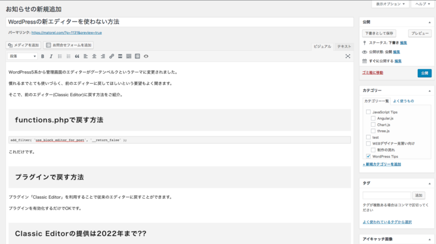Insert a bulleted list
436x244 pixels.
(60, 56)
